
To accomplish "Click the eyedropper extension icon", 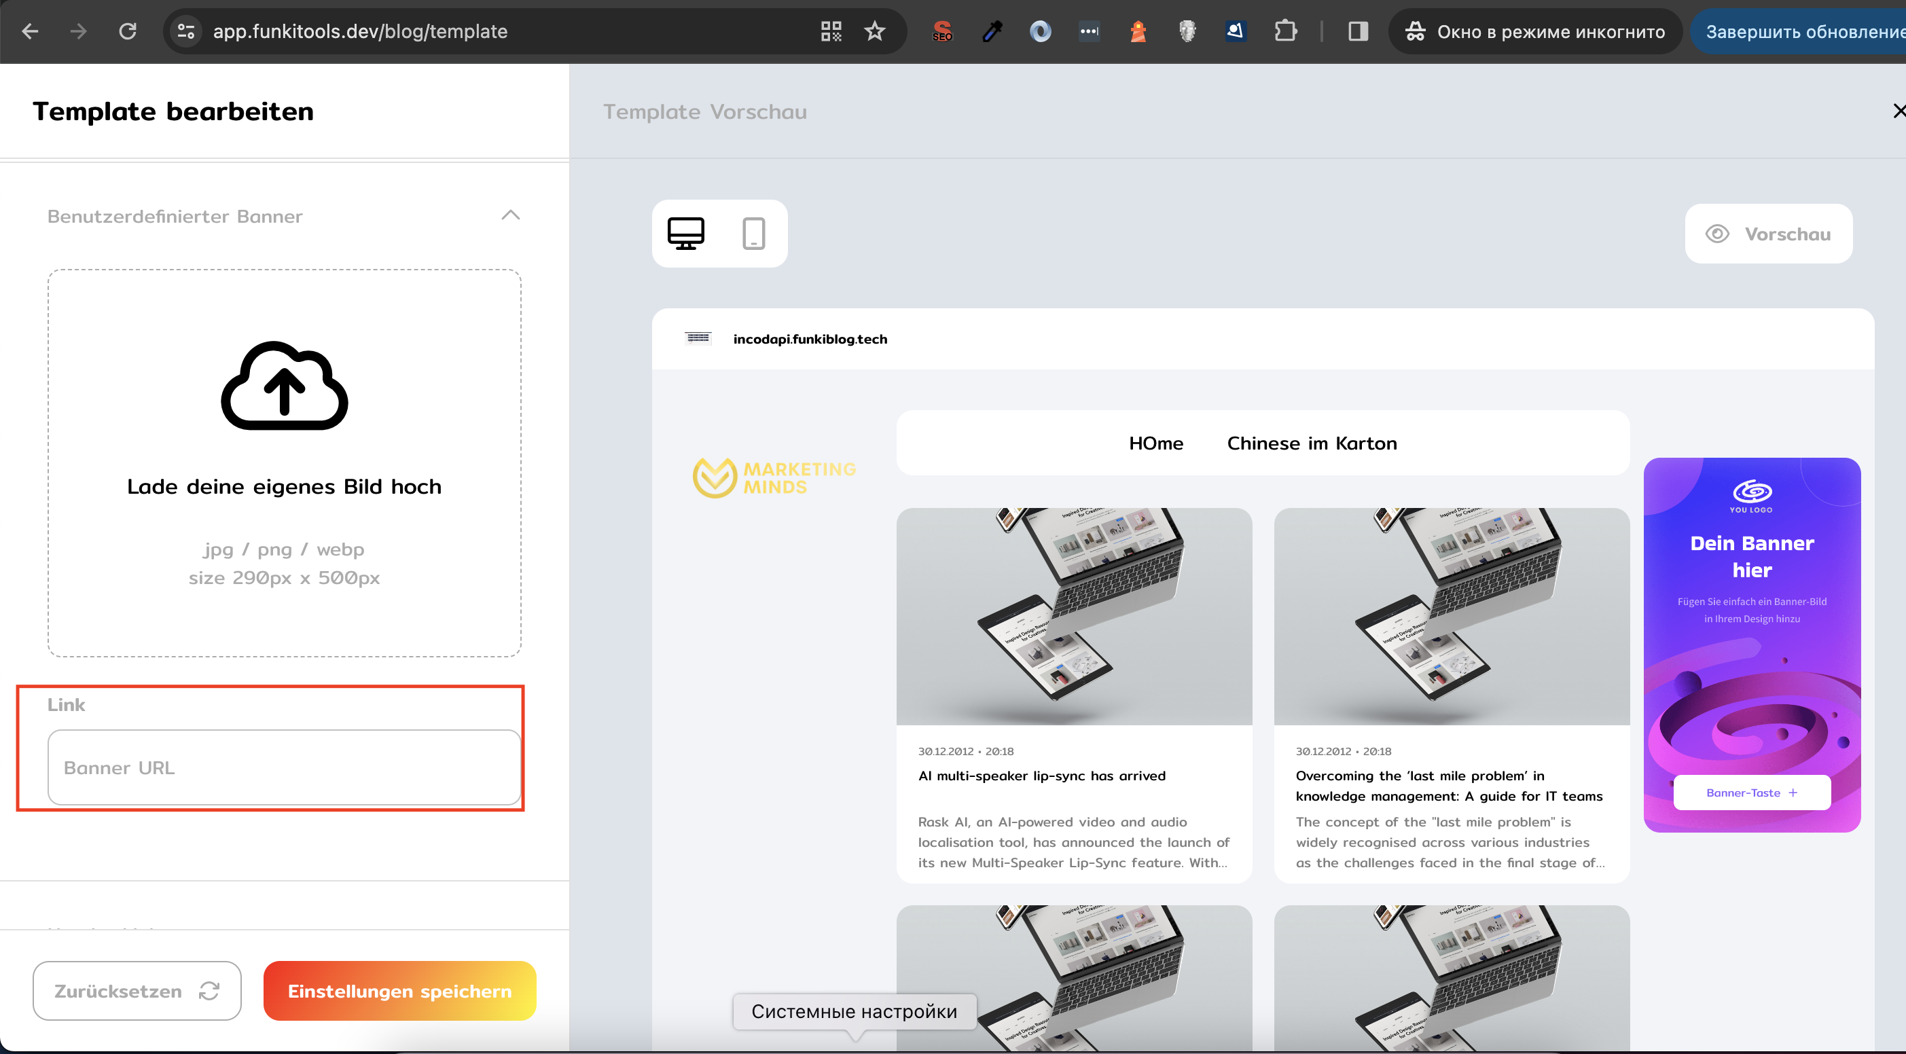I will [992, 31].
